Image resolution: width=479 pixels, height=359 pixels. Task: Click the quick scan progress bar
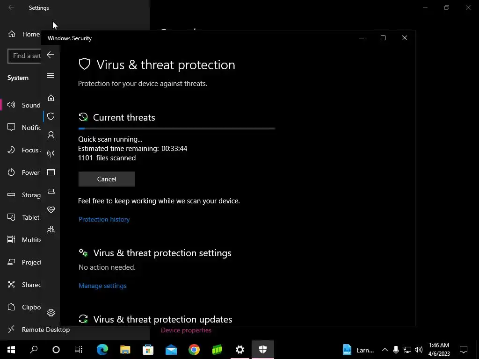click(x=176, y=129)
